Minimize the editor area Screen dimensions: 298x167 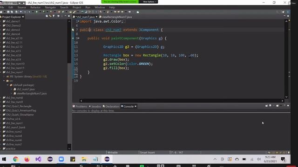point(284,16)
